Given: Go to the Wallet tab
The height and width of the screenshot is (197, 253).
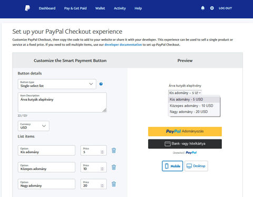Looking at the screenshot, I should pyautogui.click(x=100, y=8).
